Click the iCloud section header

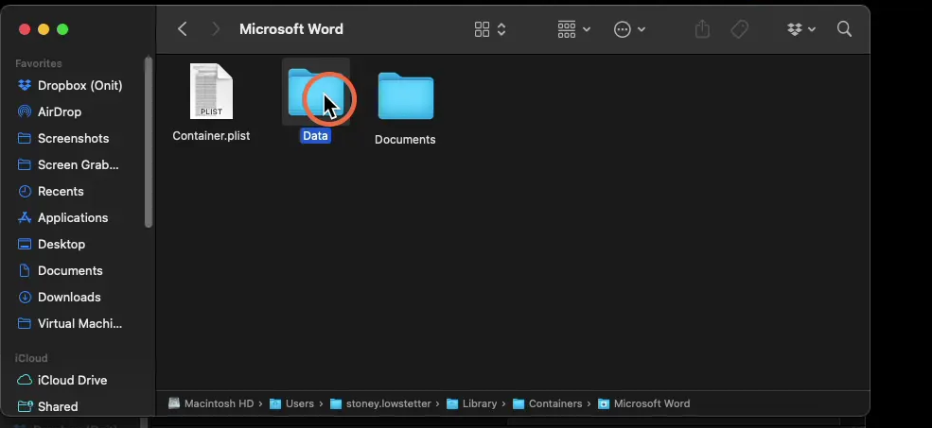click(x=31, y=358)
